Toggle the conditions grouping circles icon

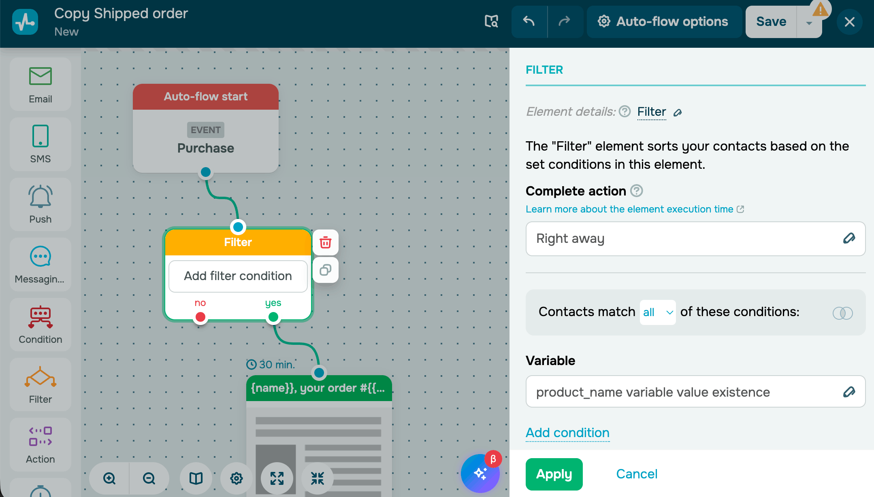842,313
